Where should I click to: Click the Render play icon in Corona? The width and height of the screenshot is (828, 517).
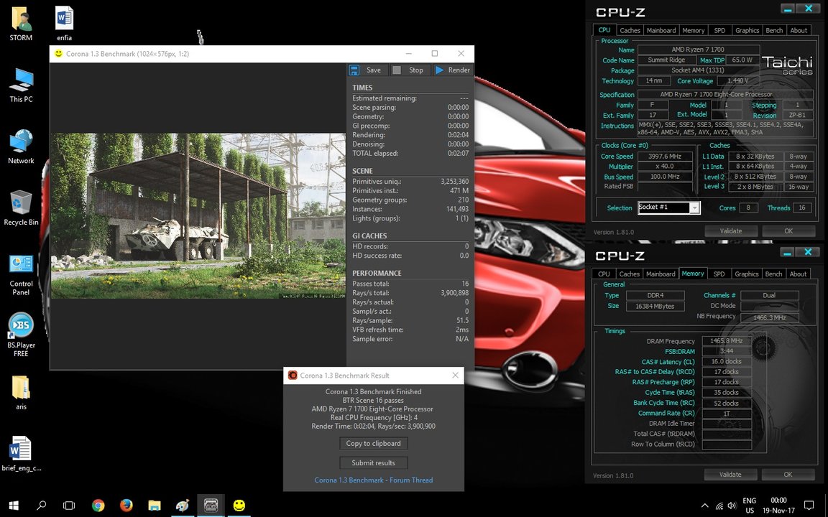[x=439, y=70]
